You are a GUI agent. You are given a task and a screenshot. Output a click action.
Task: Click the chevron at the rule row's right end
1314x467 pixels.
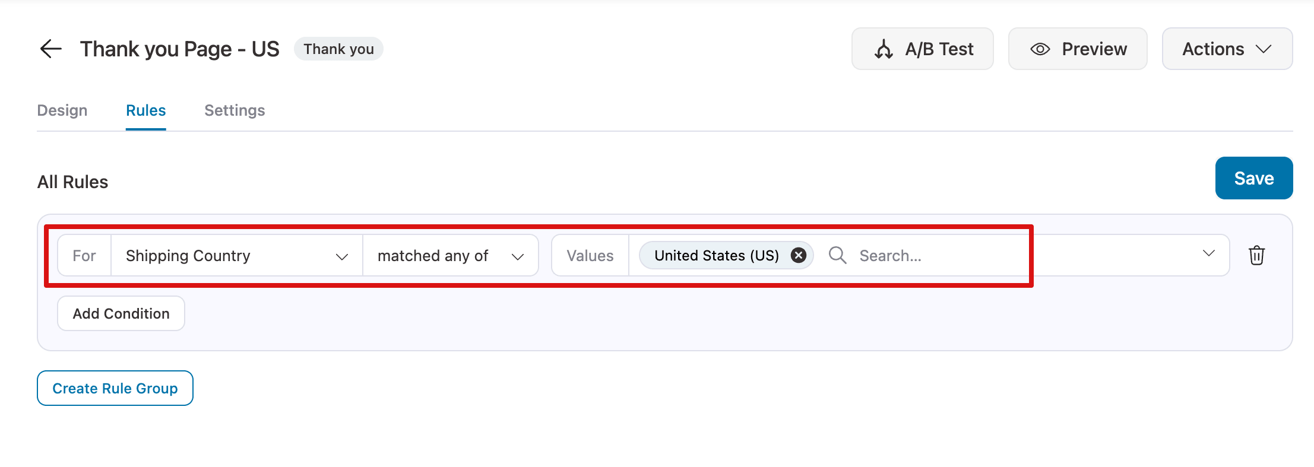pos(1209,254)
